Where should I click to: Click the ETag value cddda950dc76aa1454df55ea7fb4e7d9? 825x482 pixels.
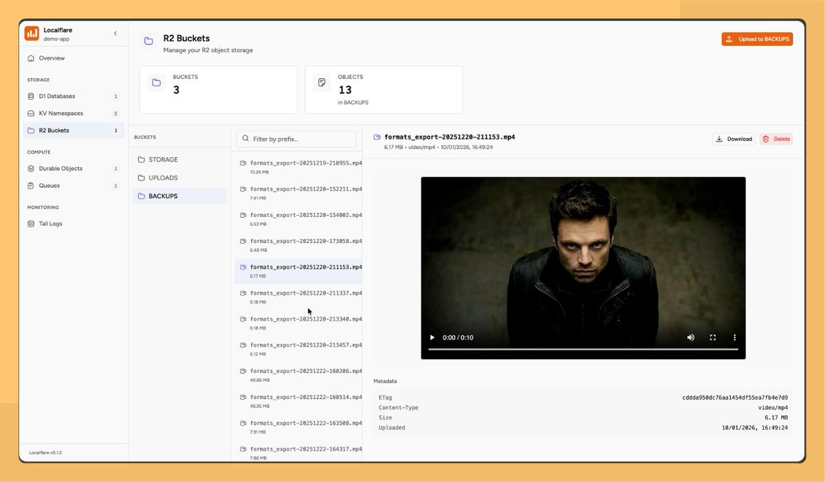(x=735, y=398)
